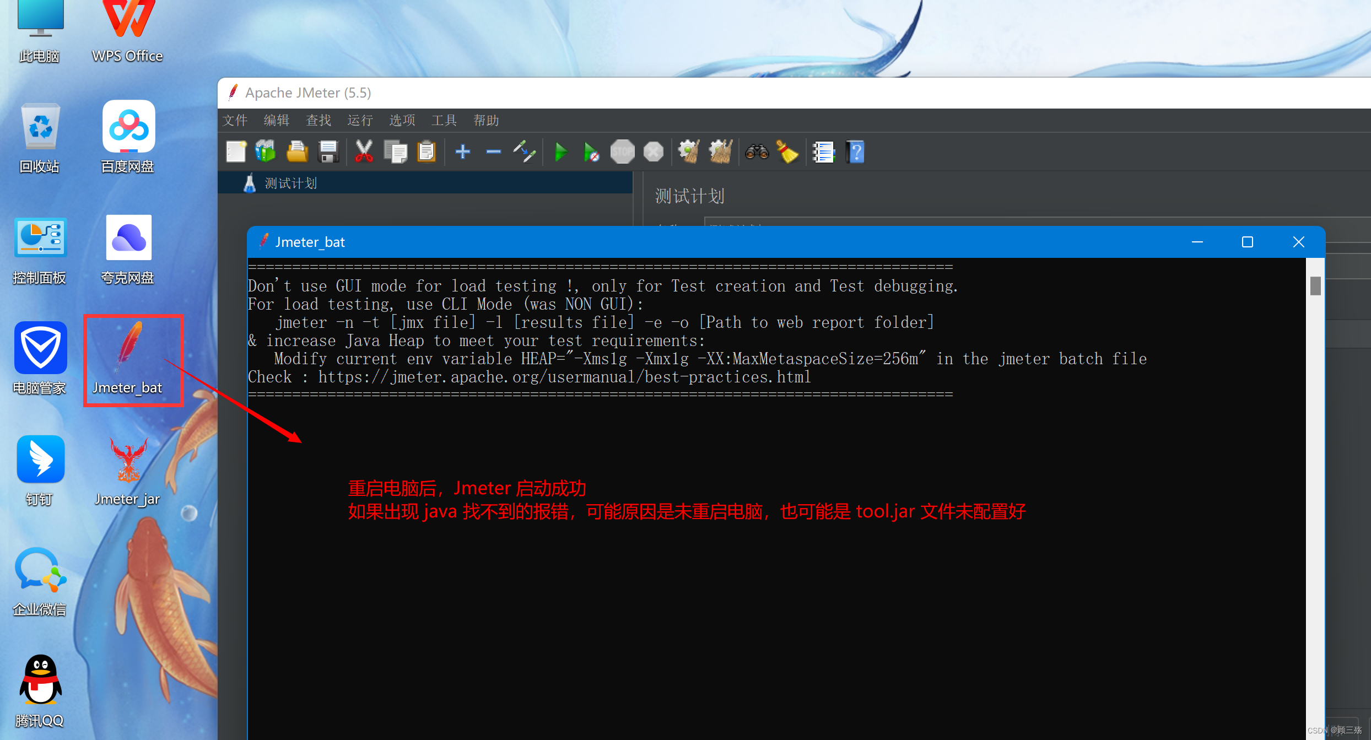Select the 钉钉 desktop icon
Image resolution: width=1371 pixels, height=740 pixels.
click(40, 470)
